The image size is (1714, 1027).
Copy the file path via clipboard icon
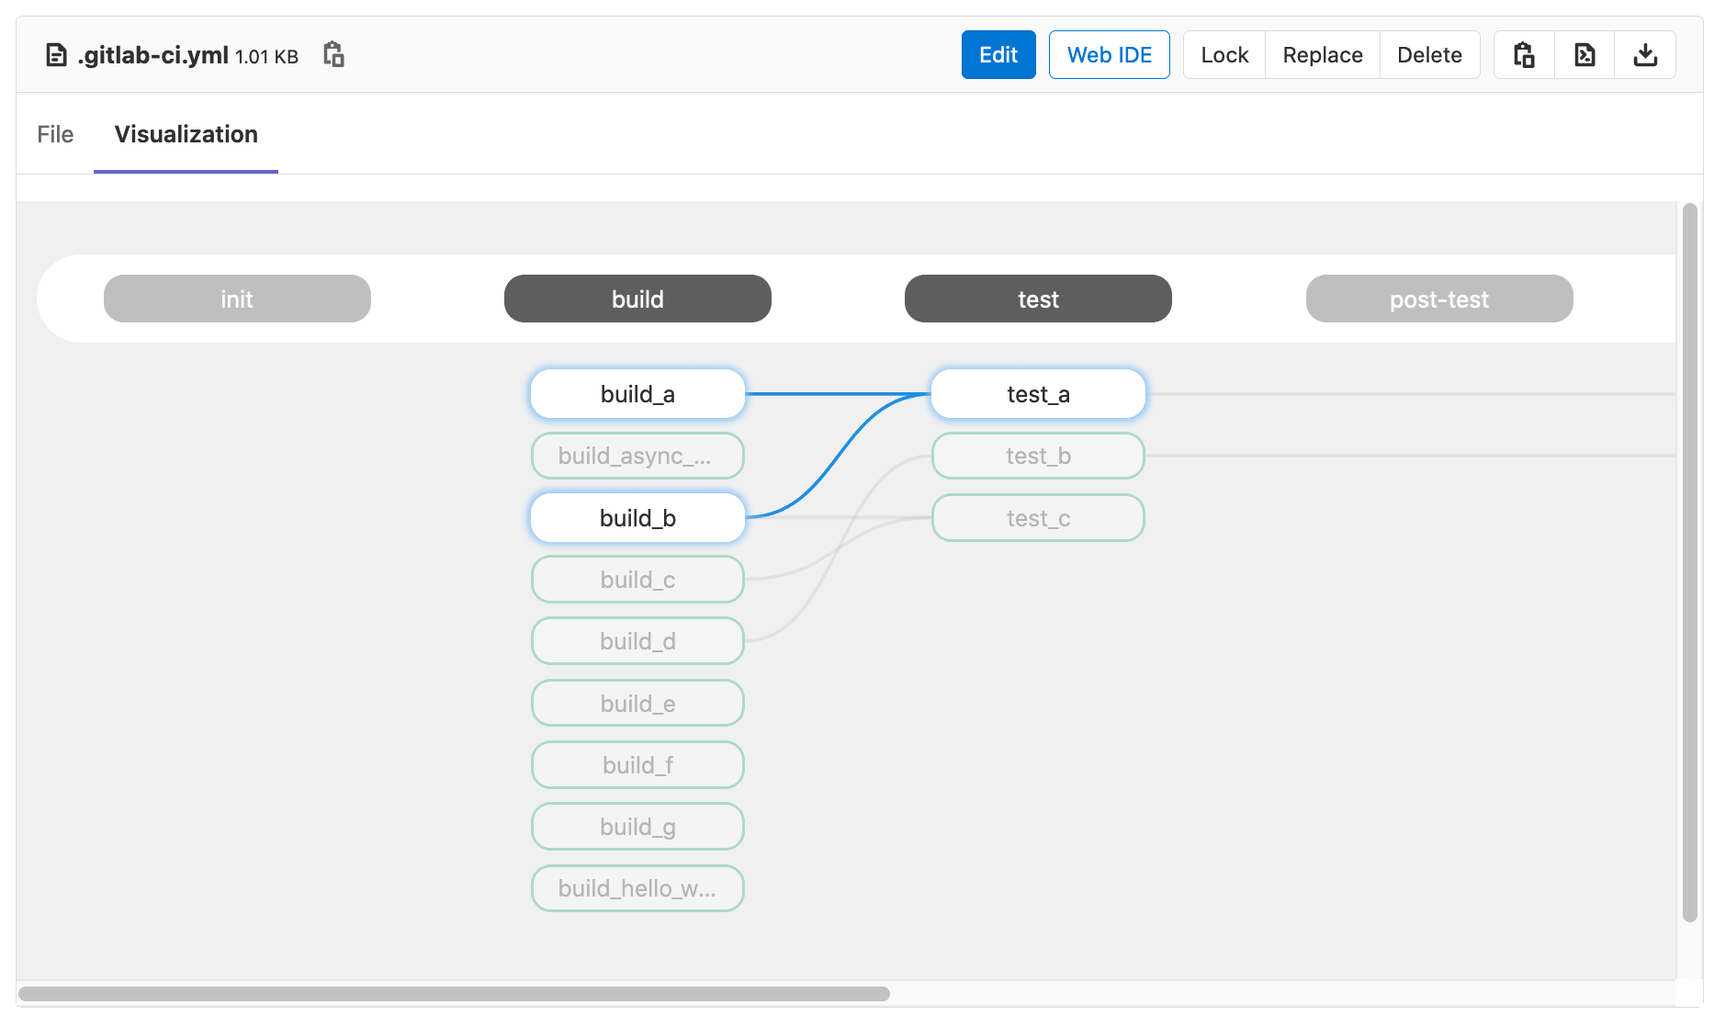click(x=333, y=54)
